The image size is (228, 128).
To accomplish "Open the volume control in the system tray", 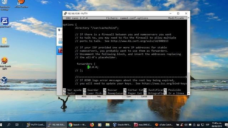I will pos(186,125).
